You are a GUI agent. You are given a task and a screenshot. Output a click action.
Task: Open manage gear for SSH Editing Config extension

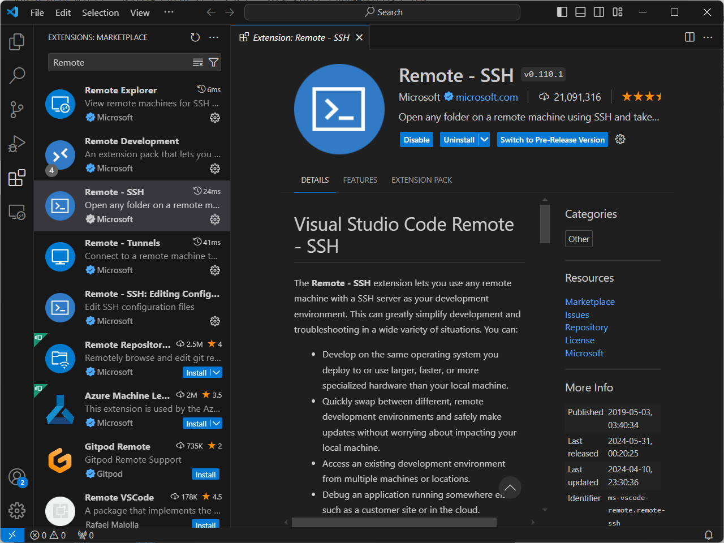tap(215, 321)
